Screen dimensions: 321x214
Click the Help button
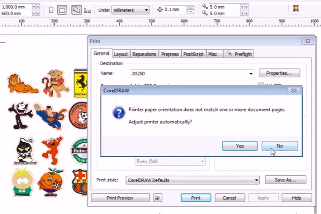click(x=297, y=198)
